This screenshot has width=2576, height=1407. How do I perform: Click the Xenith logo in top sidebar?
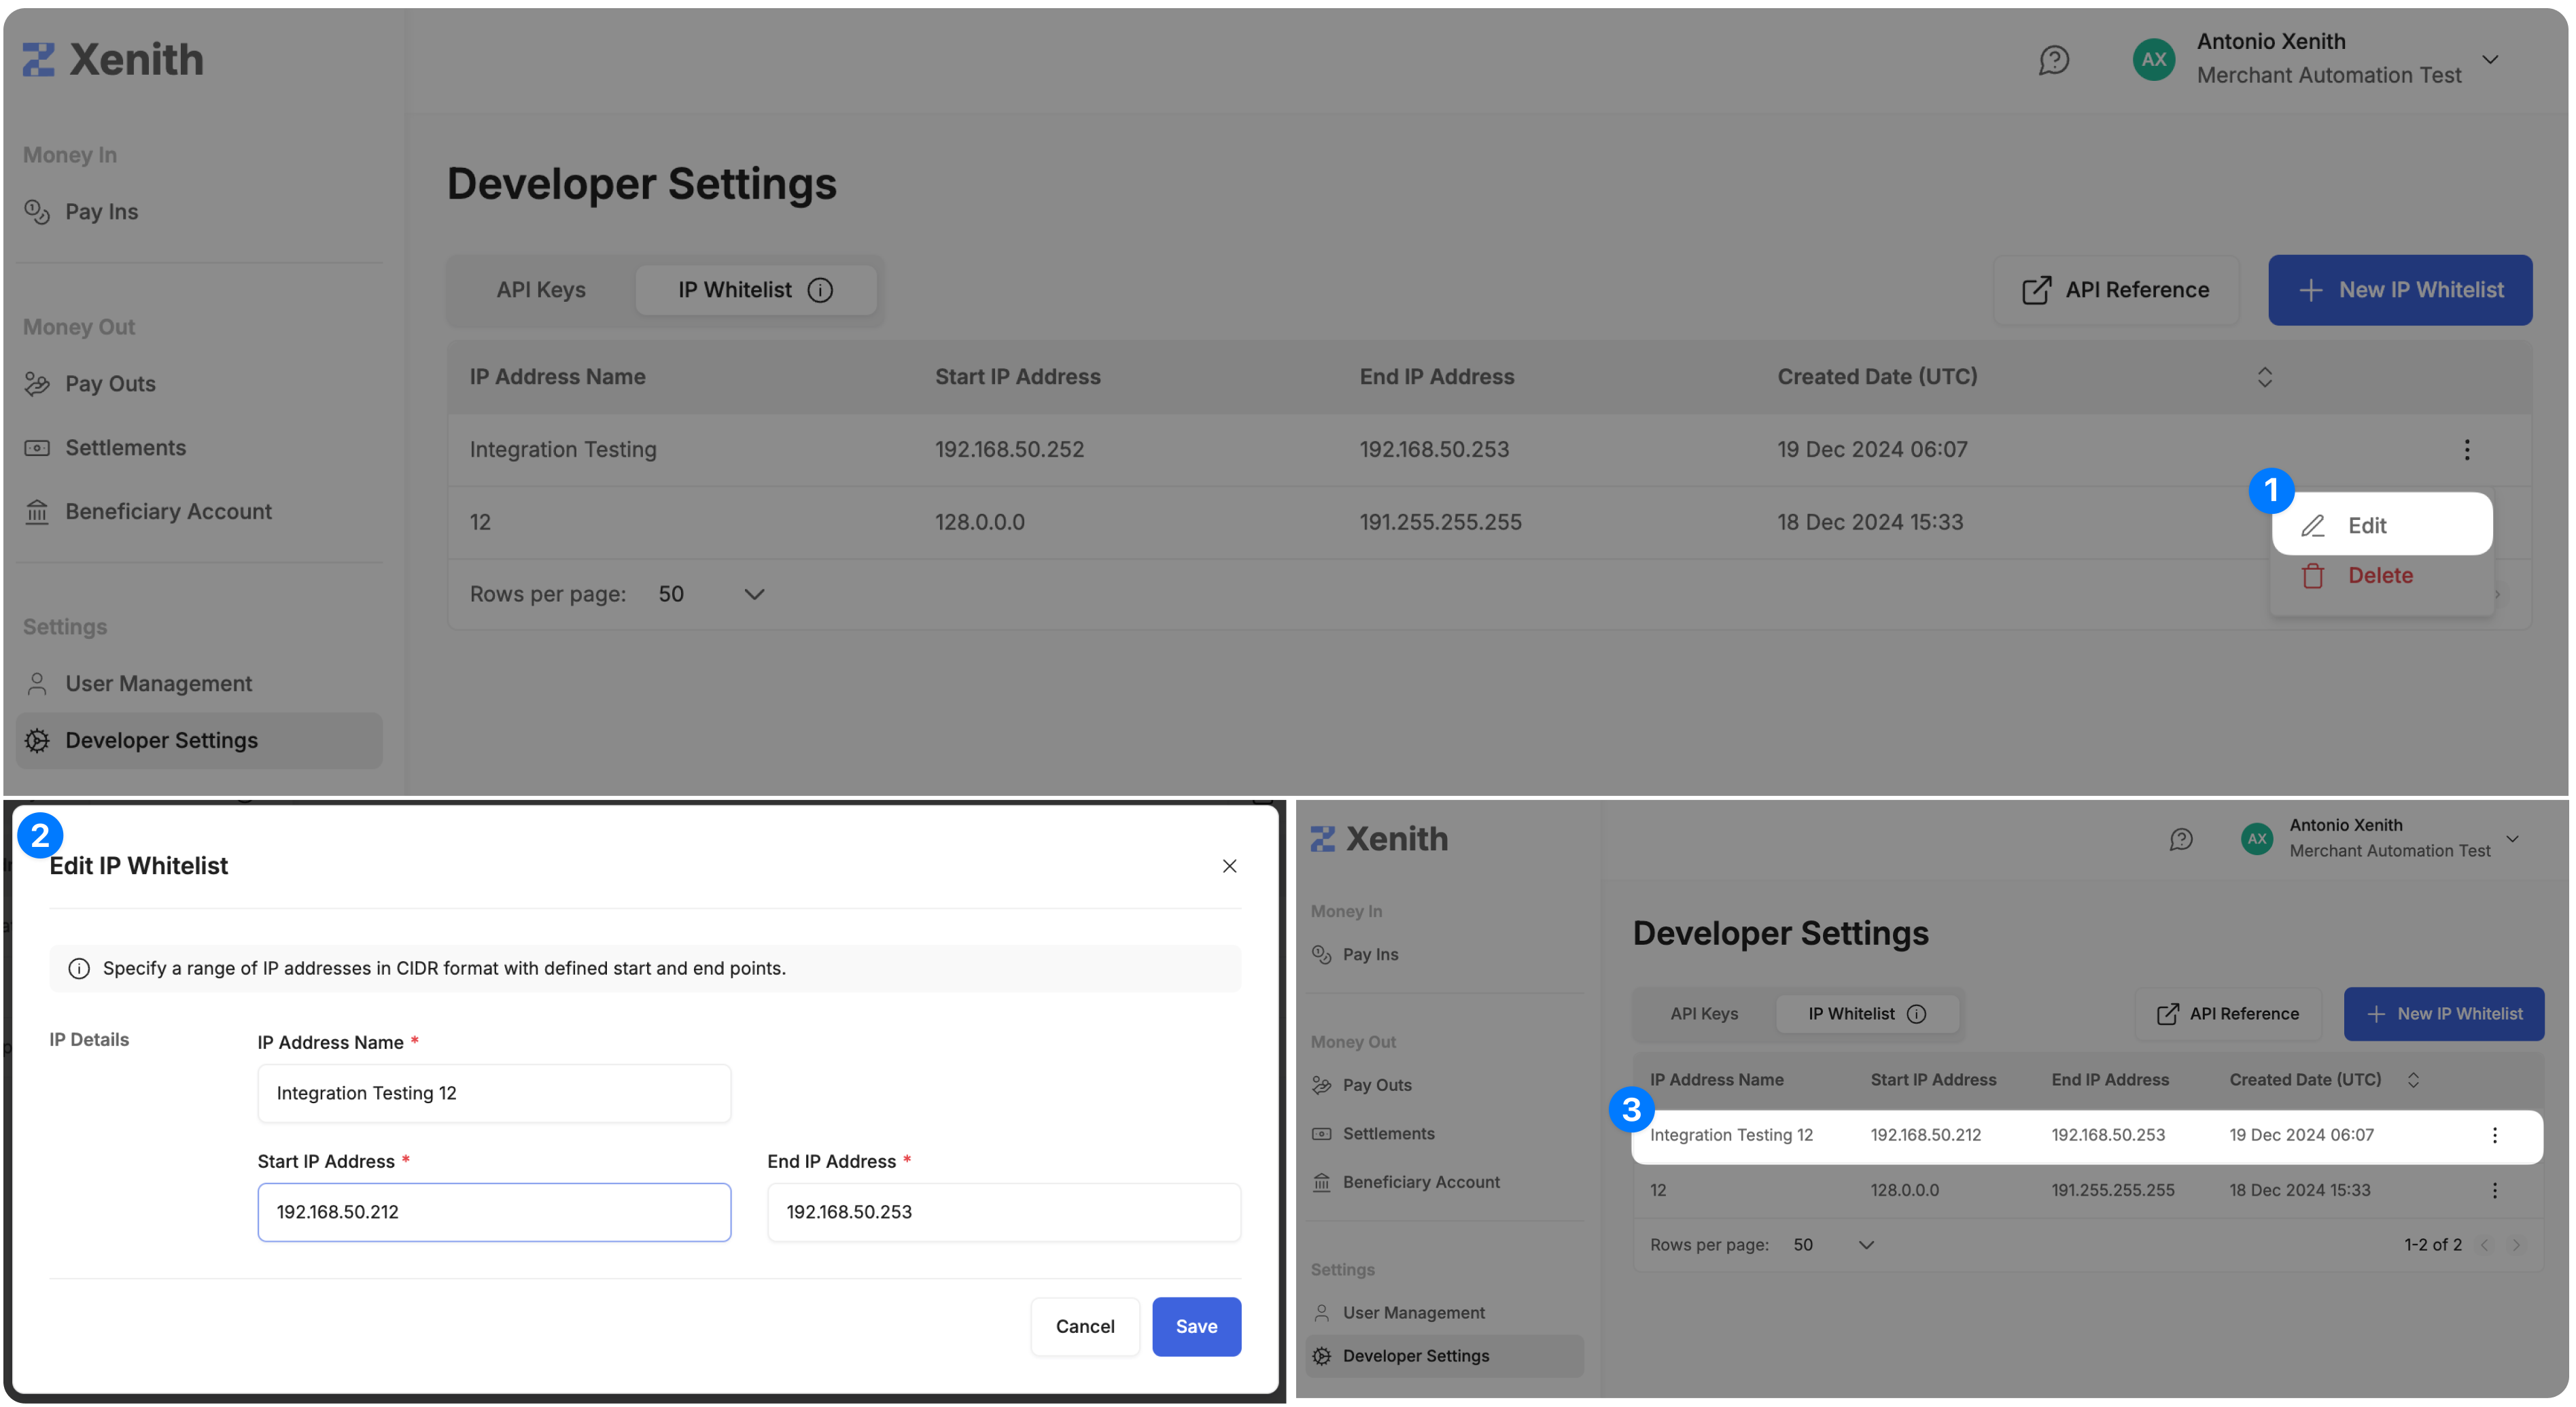113,60
